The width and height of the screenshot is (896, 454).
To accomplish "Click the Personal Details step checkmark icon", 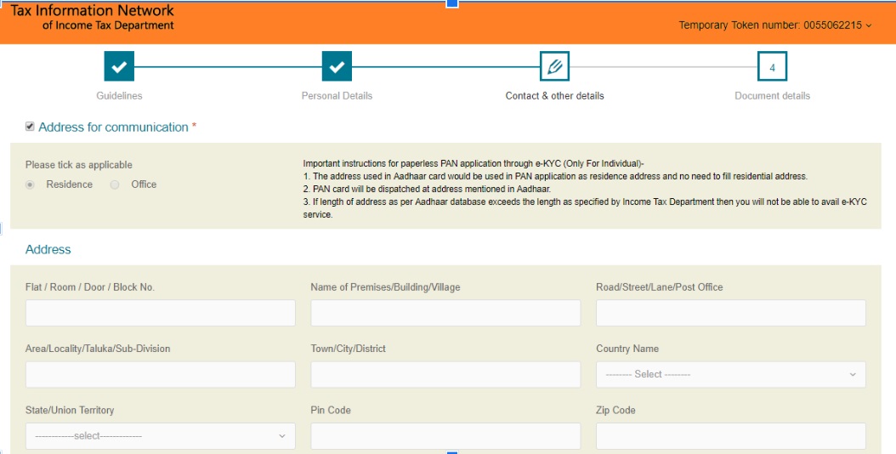I will click(337, 66).
